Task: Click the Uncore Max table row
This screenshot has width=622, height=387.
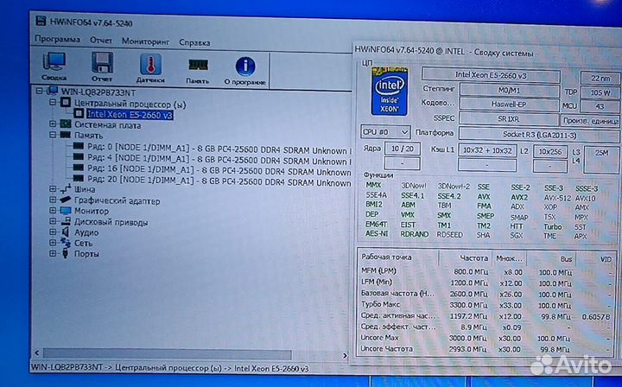Action: point(486,339)
